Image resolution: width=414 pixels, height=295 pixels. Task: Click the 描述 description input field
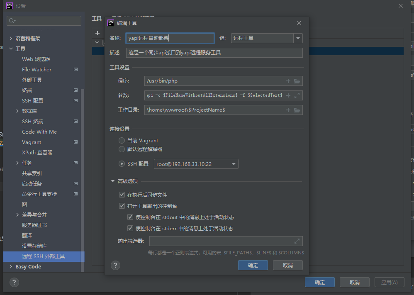click(x=214, y=53)
